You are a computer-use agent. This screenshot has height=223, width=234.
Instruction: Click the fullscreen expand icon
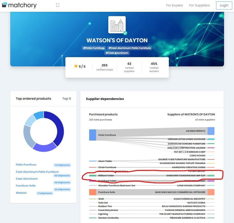point(58,5)
